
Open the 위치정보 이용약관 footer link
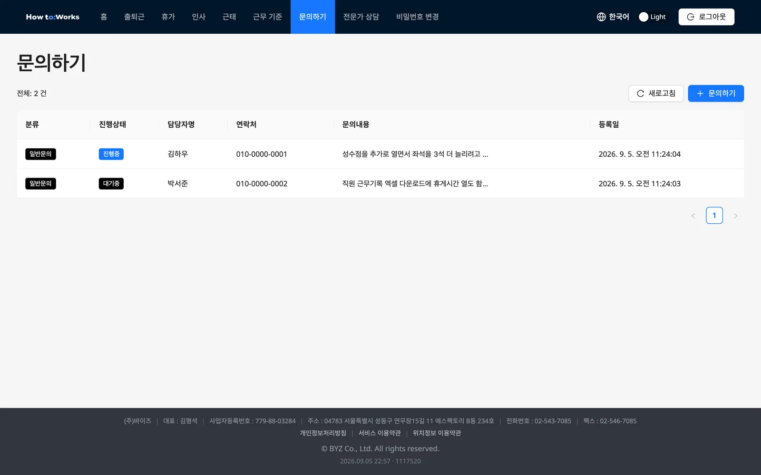[437, 433]
